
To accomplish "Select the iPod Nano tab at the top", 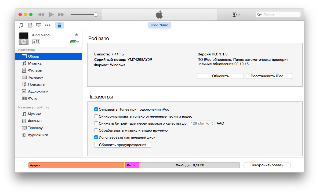I will (160, 25).
